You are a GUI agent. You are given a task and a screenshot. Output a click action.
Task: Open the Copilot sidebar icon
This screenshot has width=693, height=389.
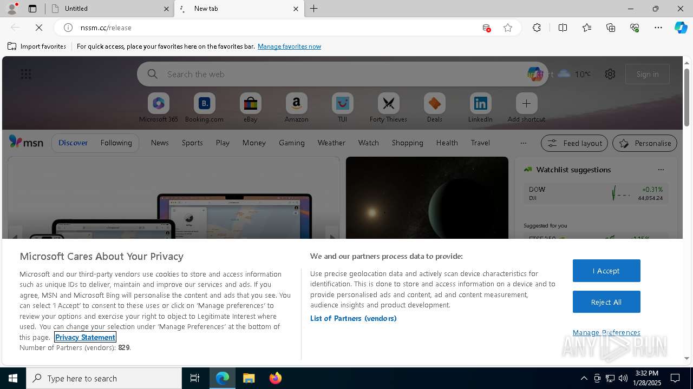click(681, 28)
